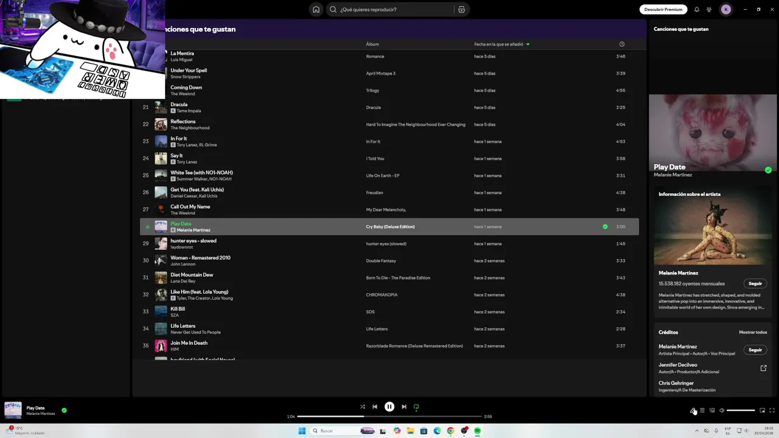Screen dimensions: 779x438
Task: Click the 'Life Letters' row cover thumbnail
Action: point(161,328)
